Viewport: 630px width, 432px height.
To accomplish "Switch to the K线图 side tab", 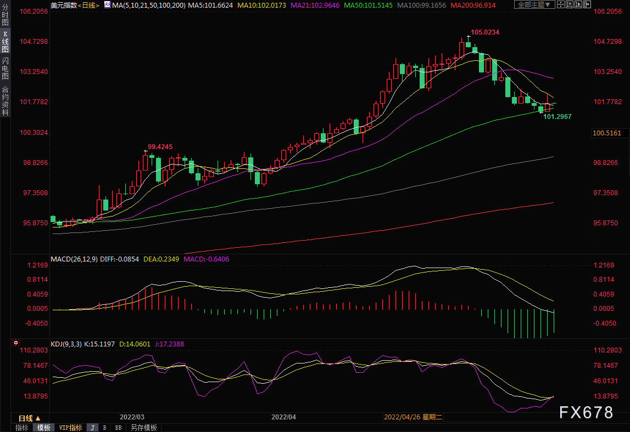I will tap(5, 42).
